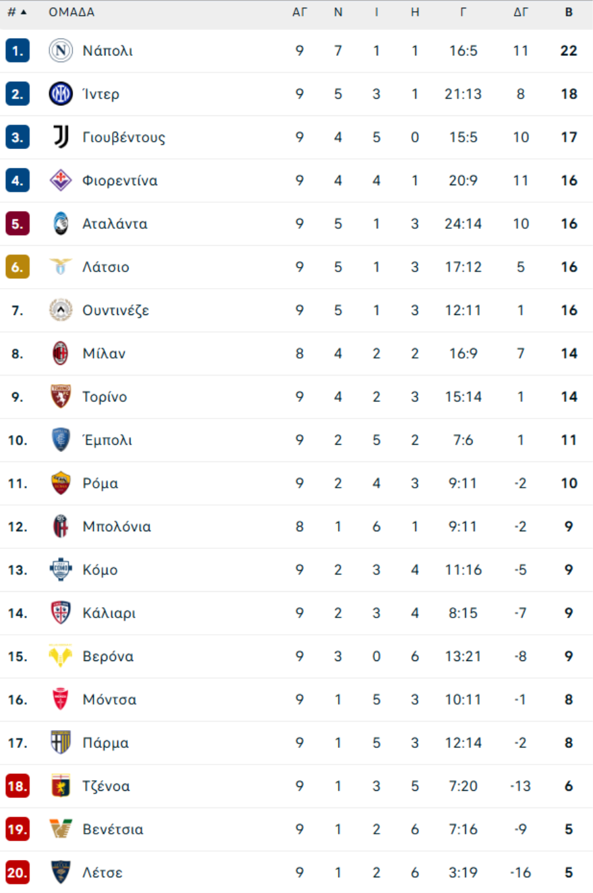Sort by the ΑΓ matches header

point(300,12)
